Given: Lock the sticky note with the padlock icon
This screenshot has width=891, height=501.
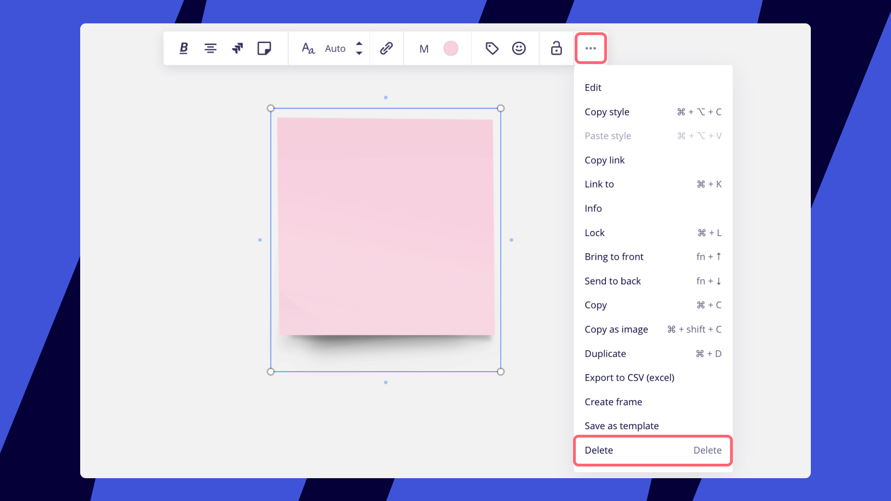Looking at the screenshot, I should click(x=556, y=48).
